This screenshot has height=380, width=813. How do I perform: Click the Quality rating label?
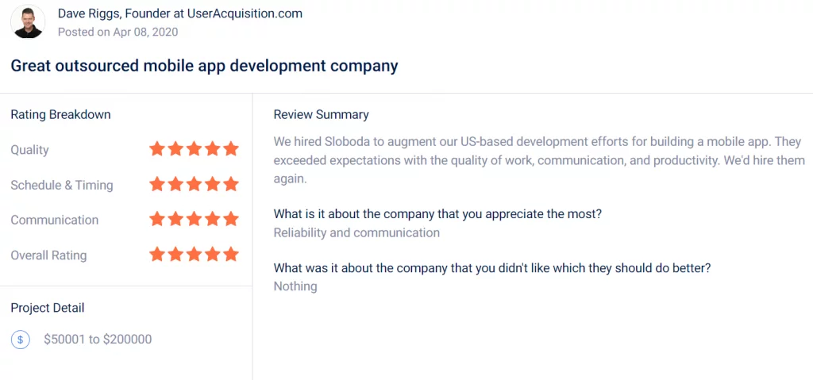point(29,151)
